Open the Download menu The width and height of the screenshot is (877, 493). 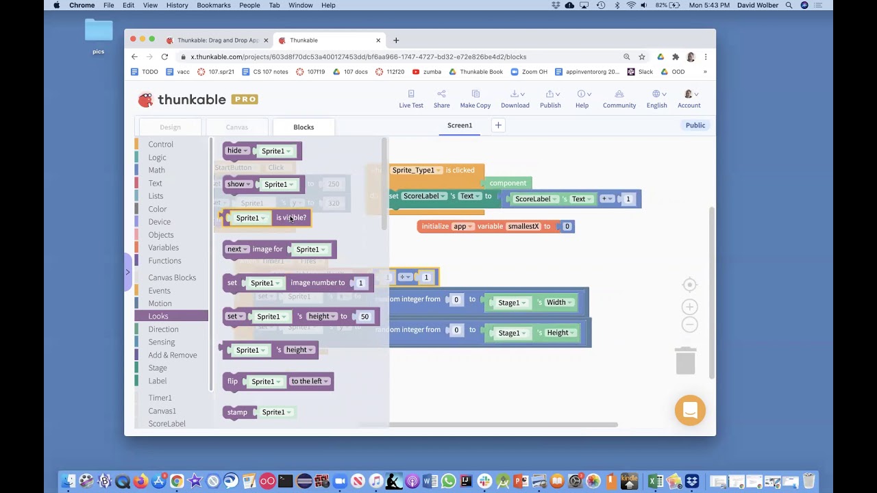coord(515,99)
